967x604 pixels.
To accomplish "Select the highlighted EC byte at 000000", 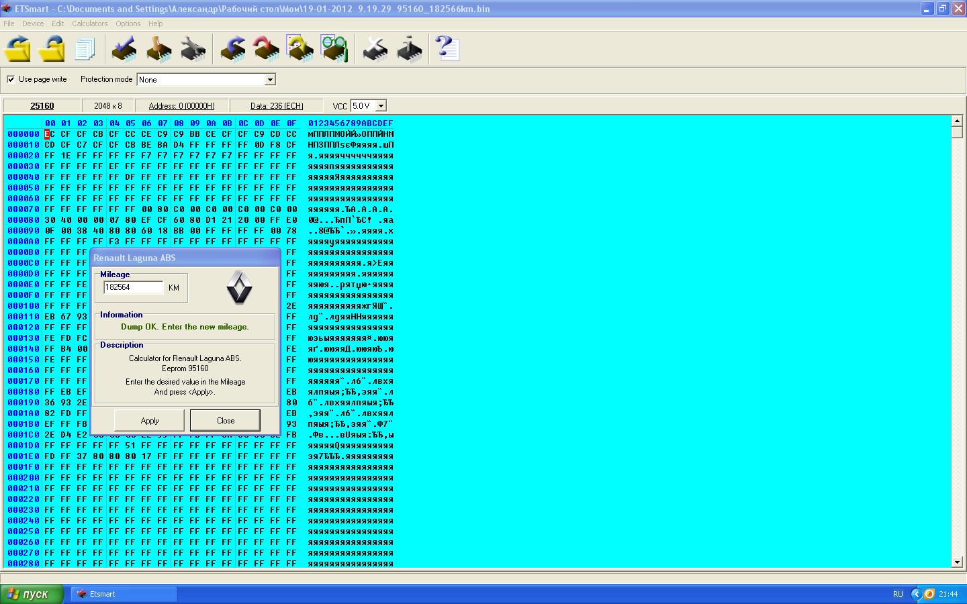I will click(x=50, y=134).
